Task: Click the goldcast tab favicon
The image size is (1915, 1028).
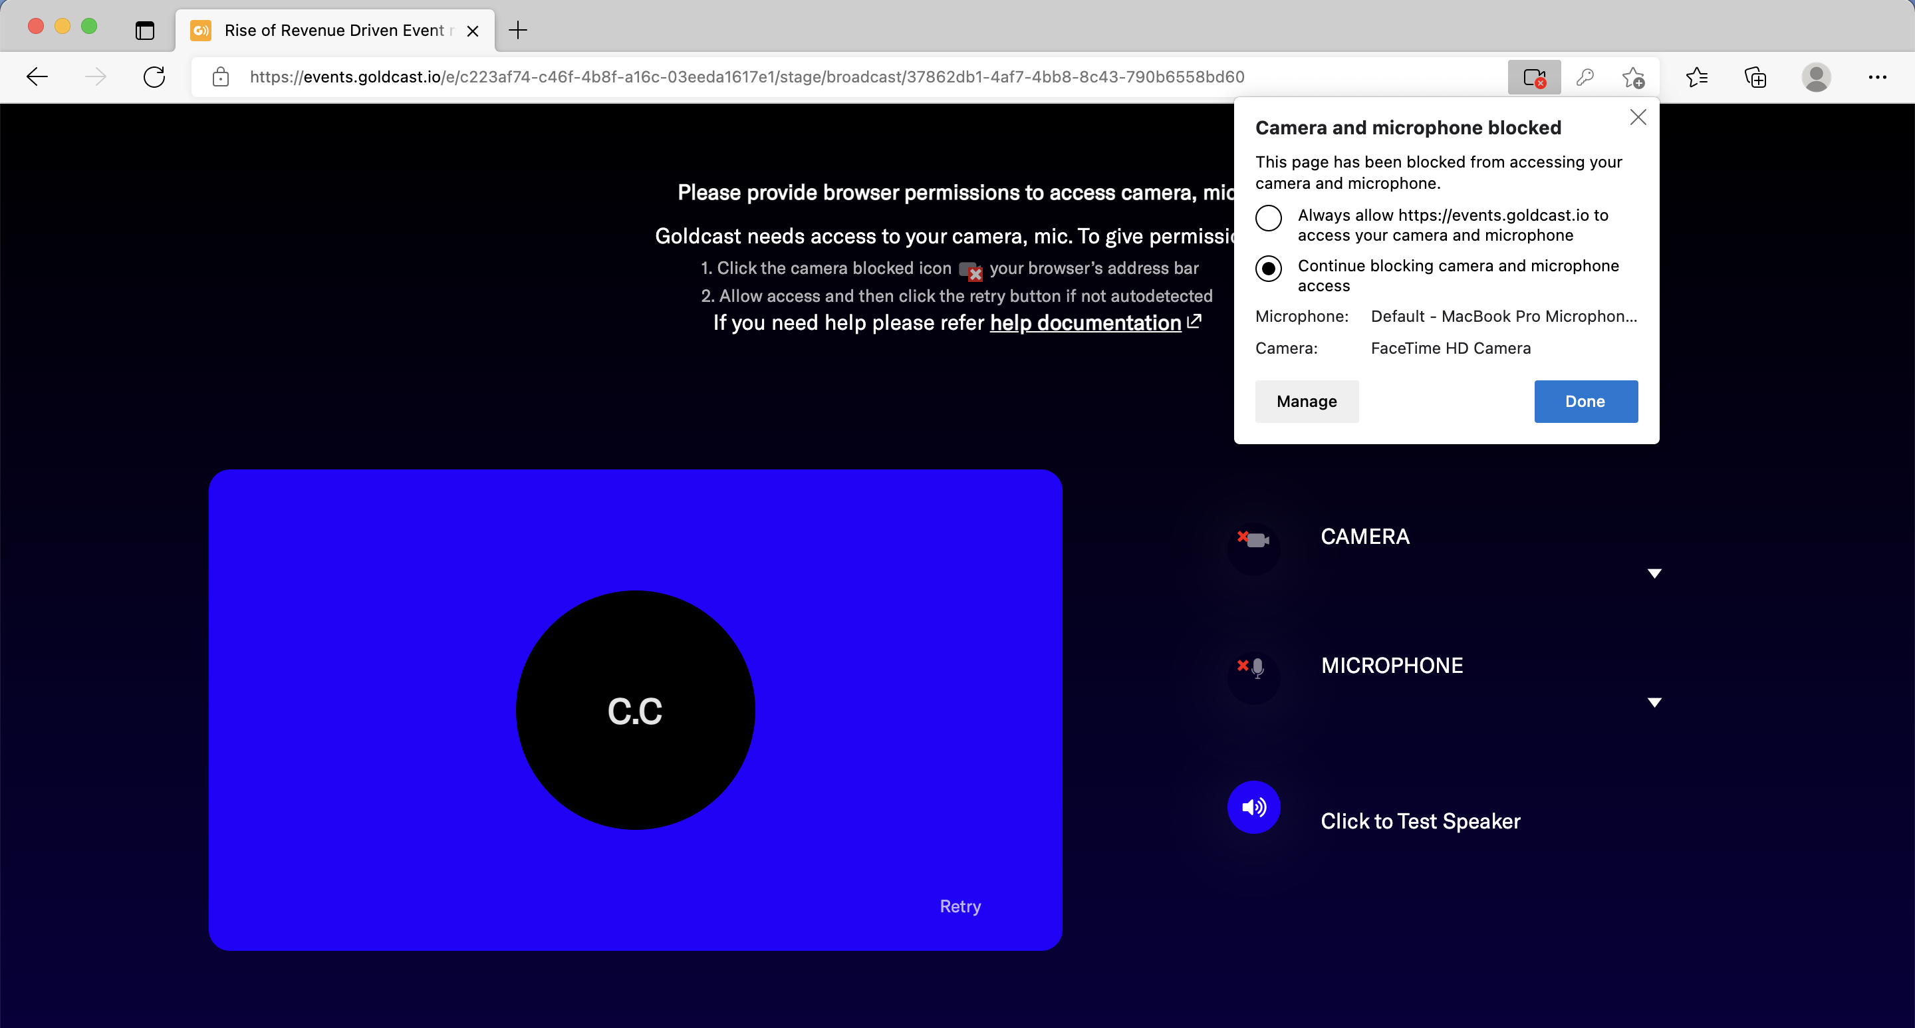Action: (201, 31)
